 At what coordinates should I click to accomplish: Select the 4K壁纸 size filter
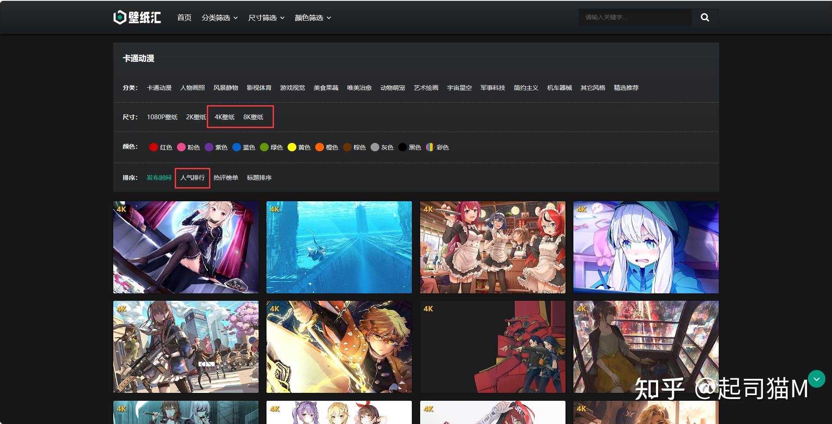224,117
